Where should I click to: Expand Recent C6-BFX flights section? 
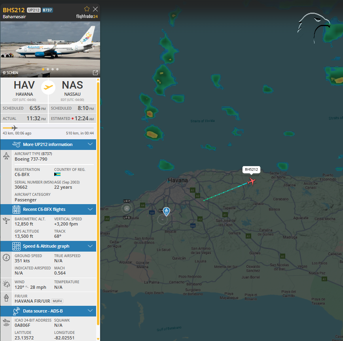[48, 209]
